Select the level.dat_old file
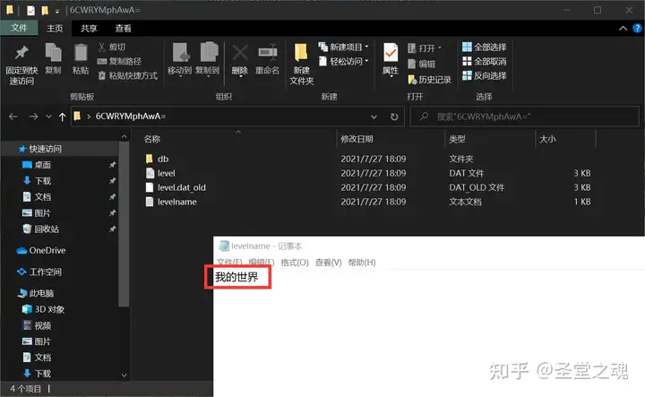 (181, 187)
